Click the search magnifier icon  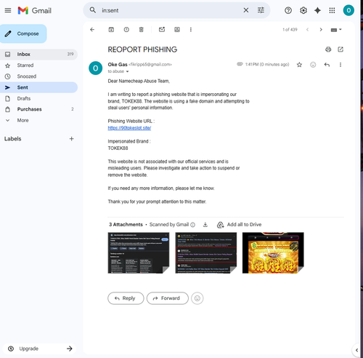(x=93, y=10)
